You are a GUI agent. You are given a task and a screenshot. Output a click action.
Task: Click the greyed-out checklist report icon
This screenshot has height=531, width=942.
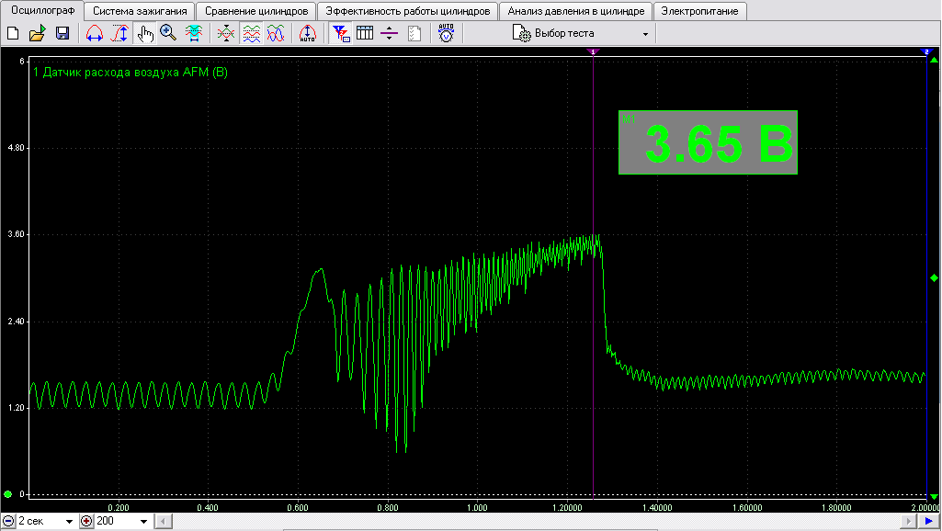click(x=414, y=34)
